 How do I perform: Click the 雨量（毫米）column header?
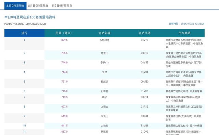(64, 33)
